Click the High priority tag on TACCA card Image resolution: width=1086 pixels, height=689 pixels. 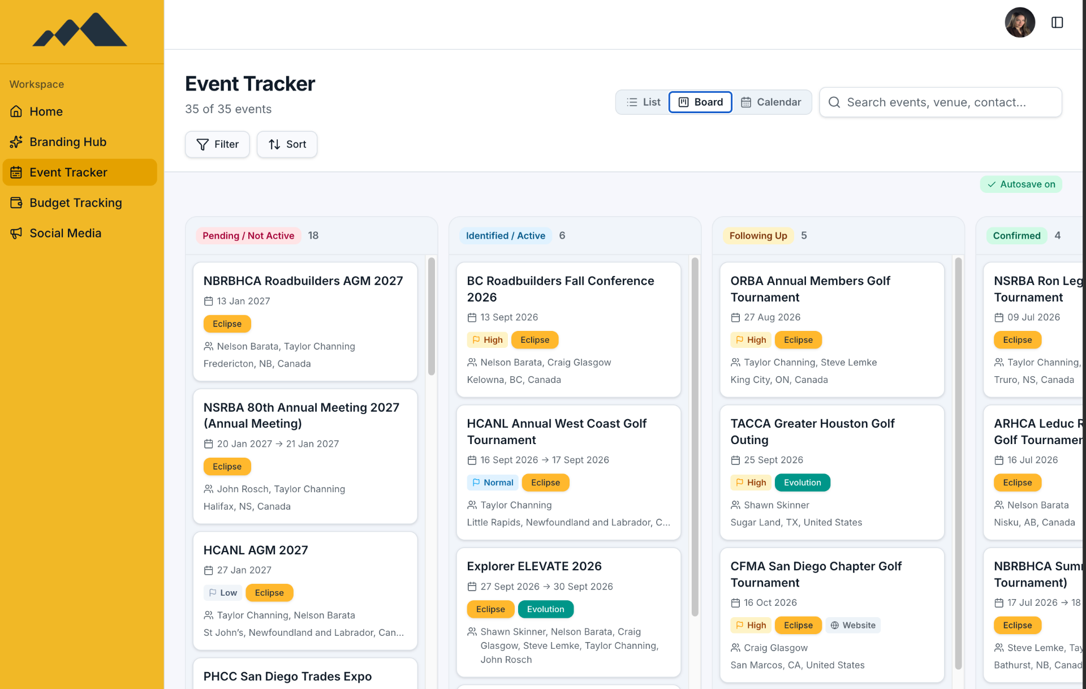click(751, 483)
